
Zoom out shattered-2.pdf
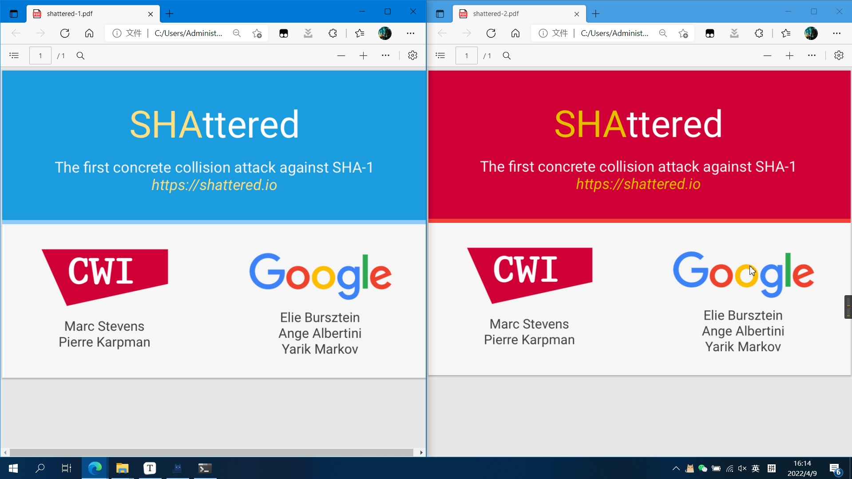[767, 55]
